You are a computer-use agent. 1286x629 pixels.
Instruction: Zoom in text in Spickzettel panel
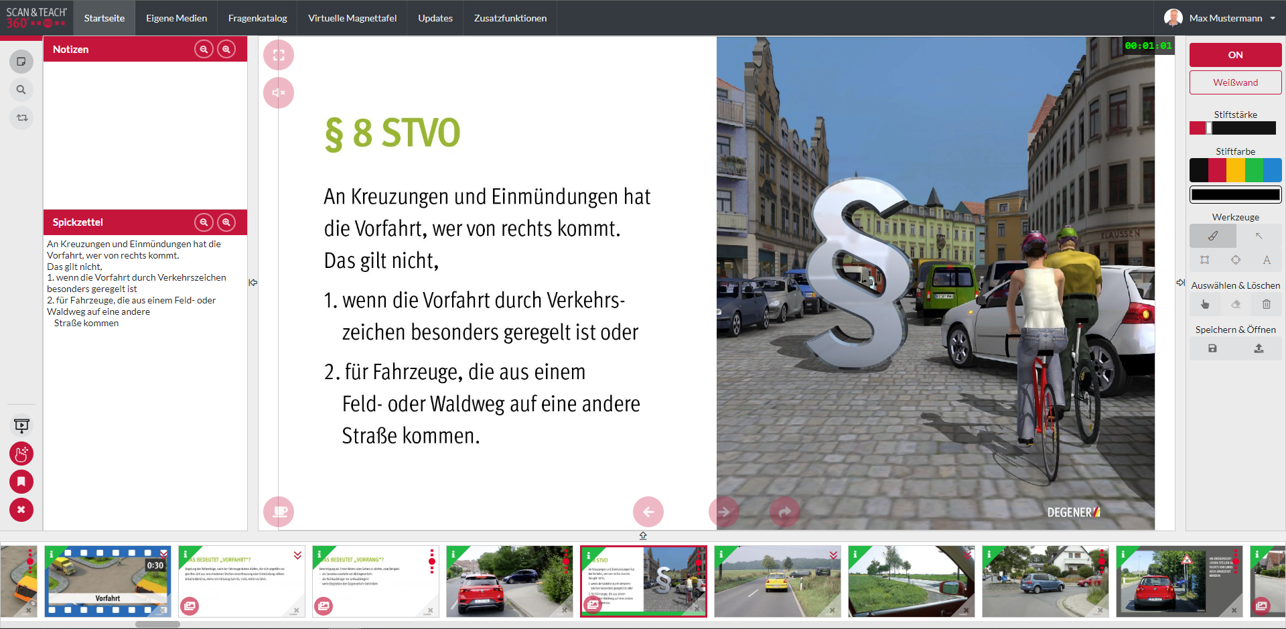pos(226,222)
